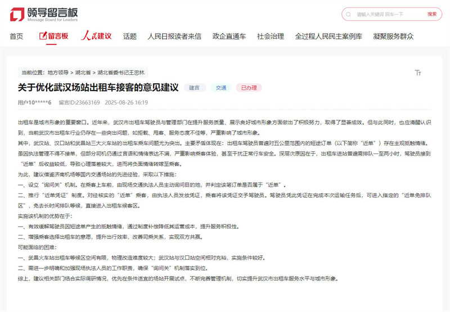Image resolution: width=450 pixels, height=312 pixels.
Task: Click the line starting 为此，建议借鉴济南机场
Action: coord(97,174)
